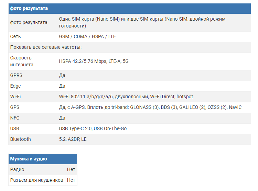
Task: Select the "GPRS" row label
Action: coord(16,75)
